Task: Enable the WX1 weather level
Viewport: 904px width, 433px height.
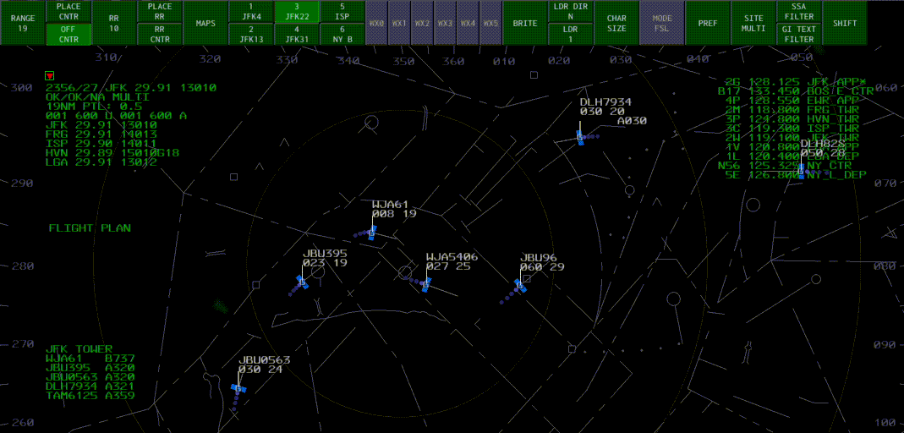Action: coord(399,23)
